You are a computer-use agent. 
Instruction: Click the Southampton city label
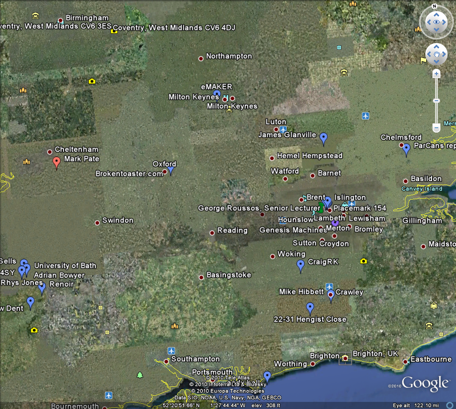pos(195,359)
